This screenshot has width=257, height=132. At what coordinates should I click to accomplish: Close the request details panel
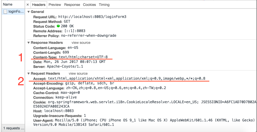28,5
